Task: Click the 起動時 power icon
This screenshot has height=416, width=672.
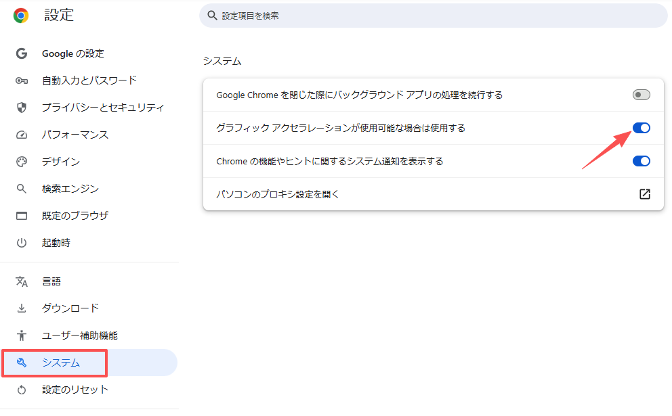Action: pos(20,243)
